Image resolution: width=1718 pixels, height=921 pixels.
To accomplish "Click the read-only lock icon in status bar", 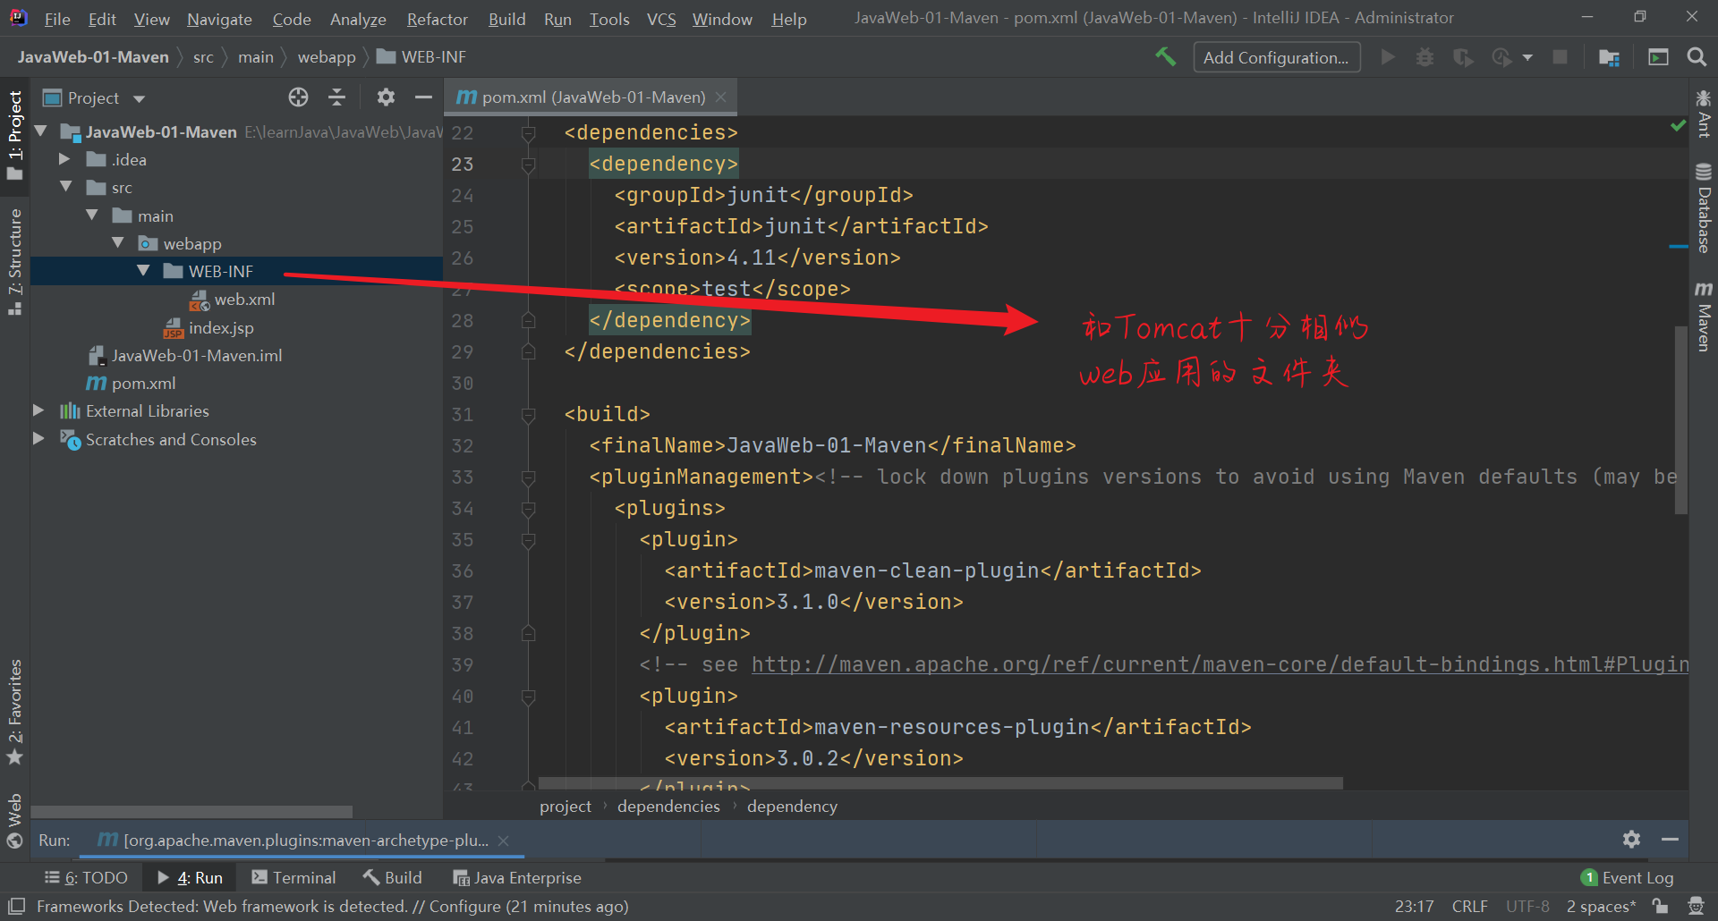I will tap(1660, 906).
